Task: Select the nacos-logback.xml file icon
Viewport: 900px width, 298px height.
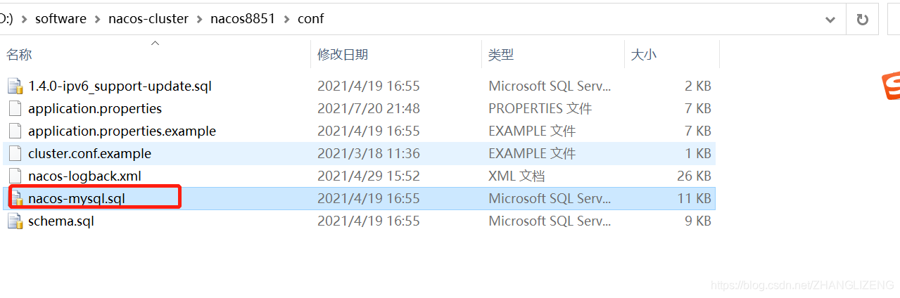Action: [15, 176]
